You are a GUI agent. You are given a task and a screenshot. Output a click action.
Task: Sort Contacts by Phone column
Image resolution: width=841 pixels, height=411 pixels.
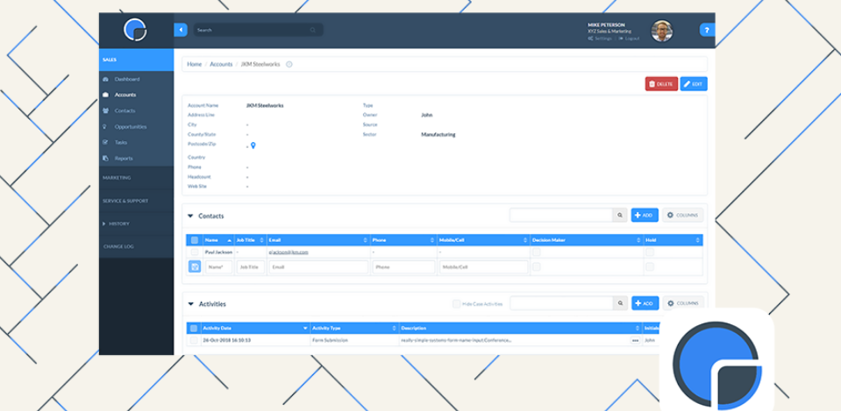pyautogui.click(x=404, y=241)
